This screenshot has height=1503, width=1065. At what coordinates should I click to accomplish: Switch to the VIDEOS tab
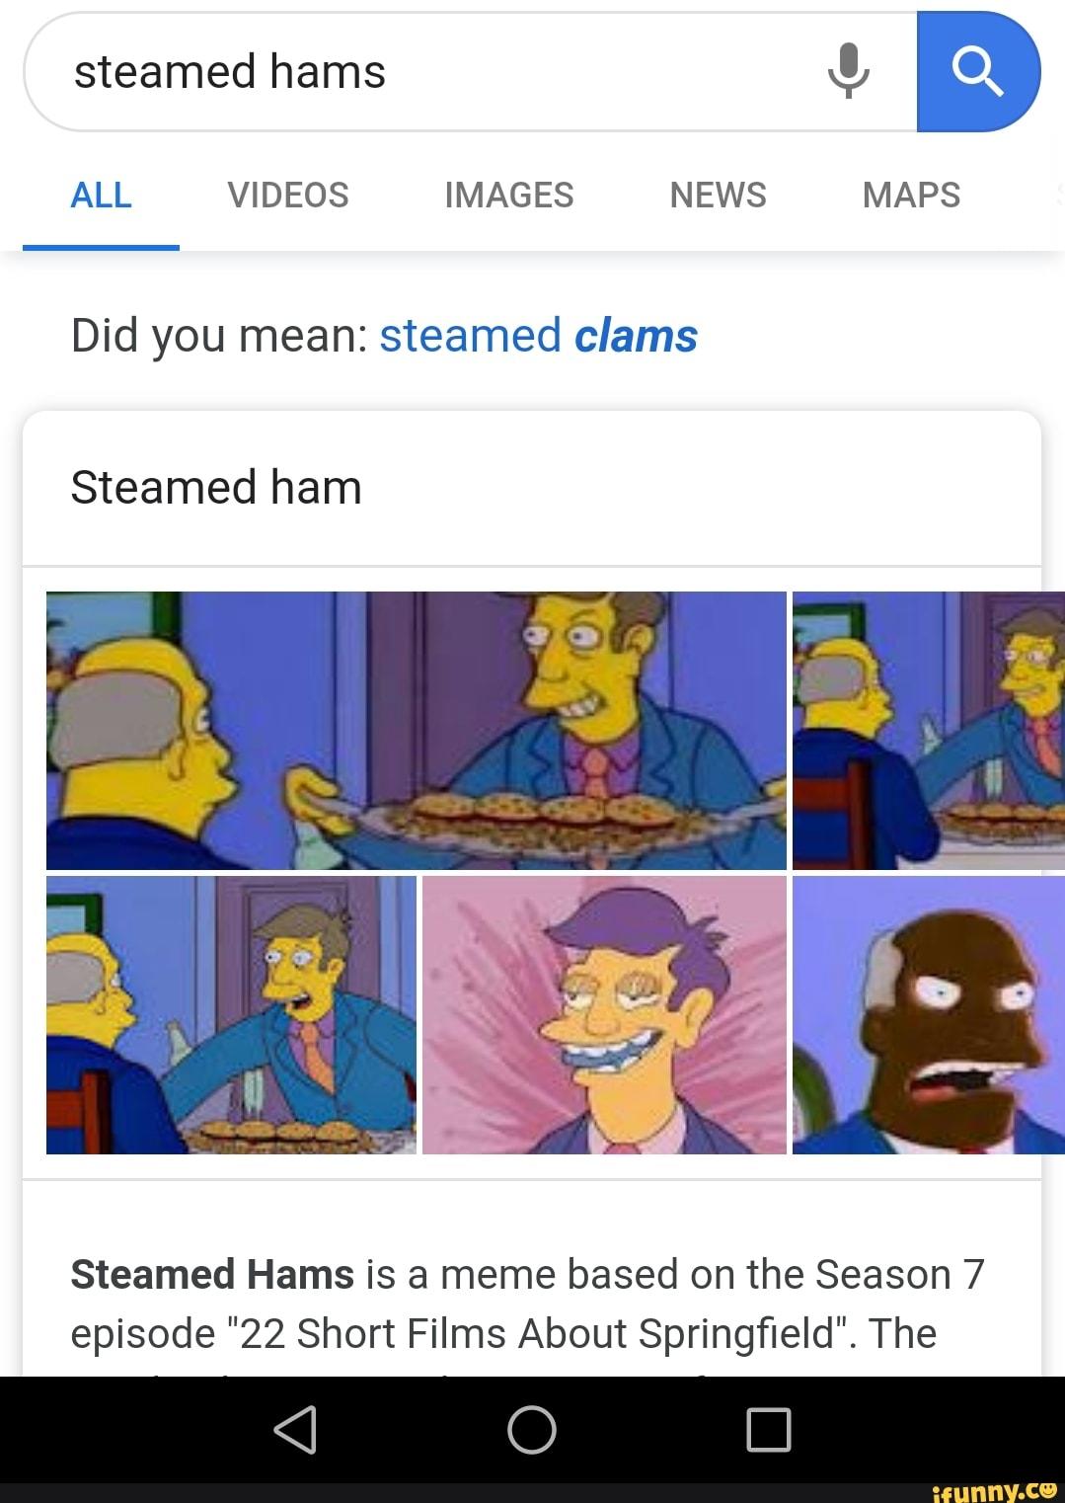click(x=288, y=196)
